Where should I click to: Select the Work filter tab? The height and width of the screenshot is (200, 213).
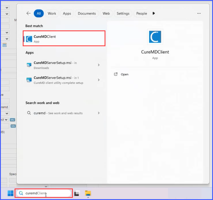click(x=52, y=13)
